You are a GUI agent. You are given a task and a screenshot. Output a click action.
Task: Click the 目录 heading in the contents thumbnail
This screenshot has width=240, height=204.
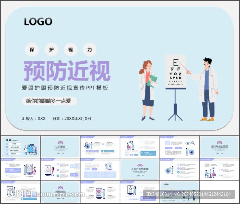point(8,140)
